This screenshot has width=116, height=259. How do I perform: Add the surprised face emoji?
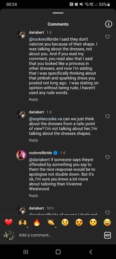pos(93,223)
